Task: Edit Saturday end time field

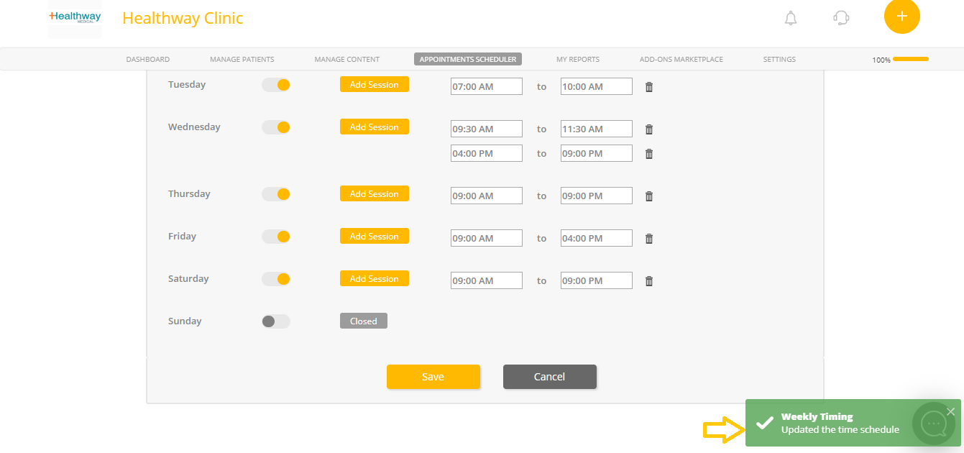Action: pos(597,280)
